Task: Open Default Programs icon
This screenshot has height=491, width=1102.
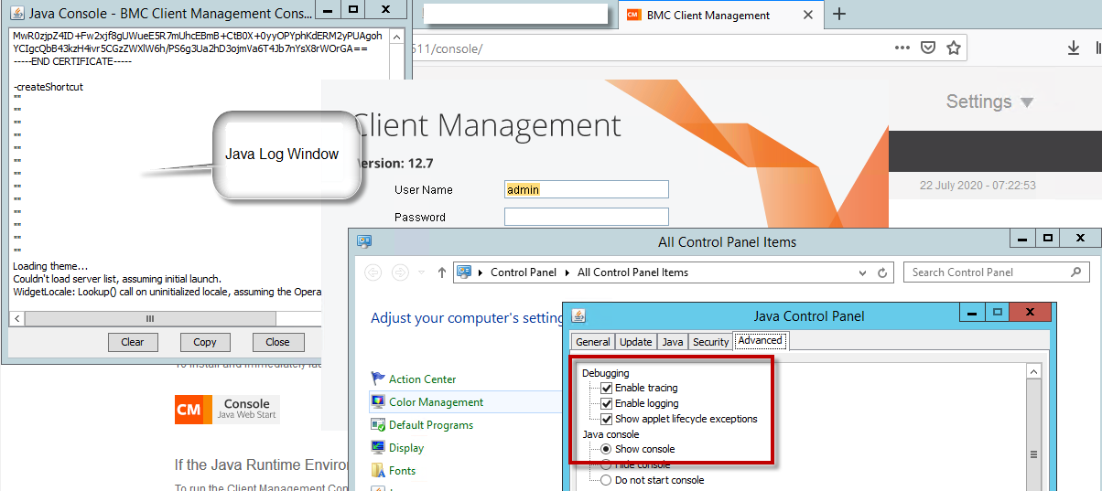Action: pos(378,424)
